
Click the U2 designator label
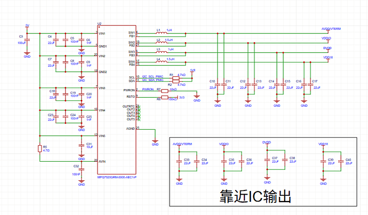coord(99,23)
